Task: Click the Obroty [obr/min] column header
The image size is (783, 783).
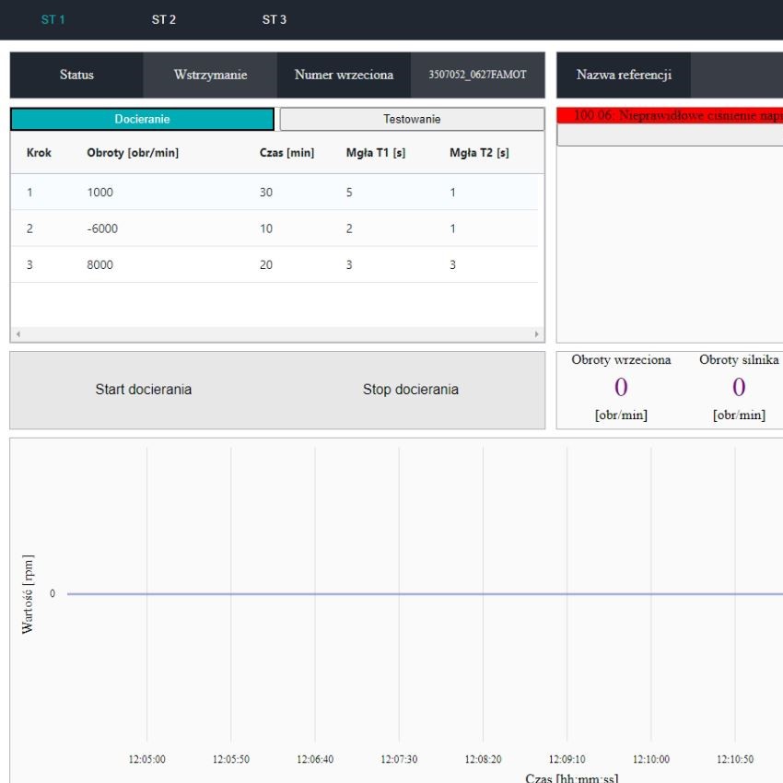Action: [x=133, y=153]
